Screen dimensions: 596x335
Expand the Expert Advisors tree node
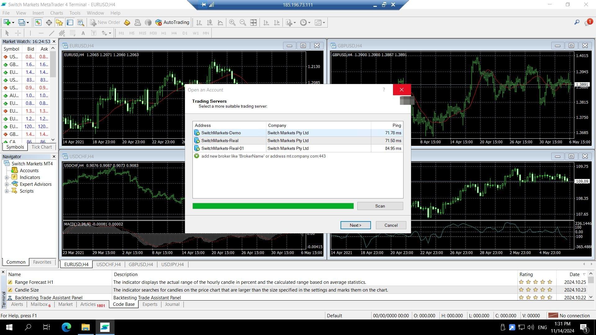(x=7, y=184)
